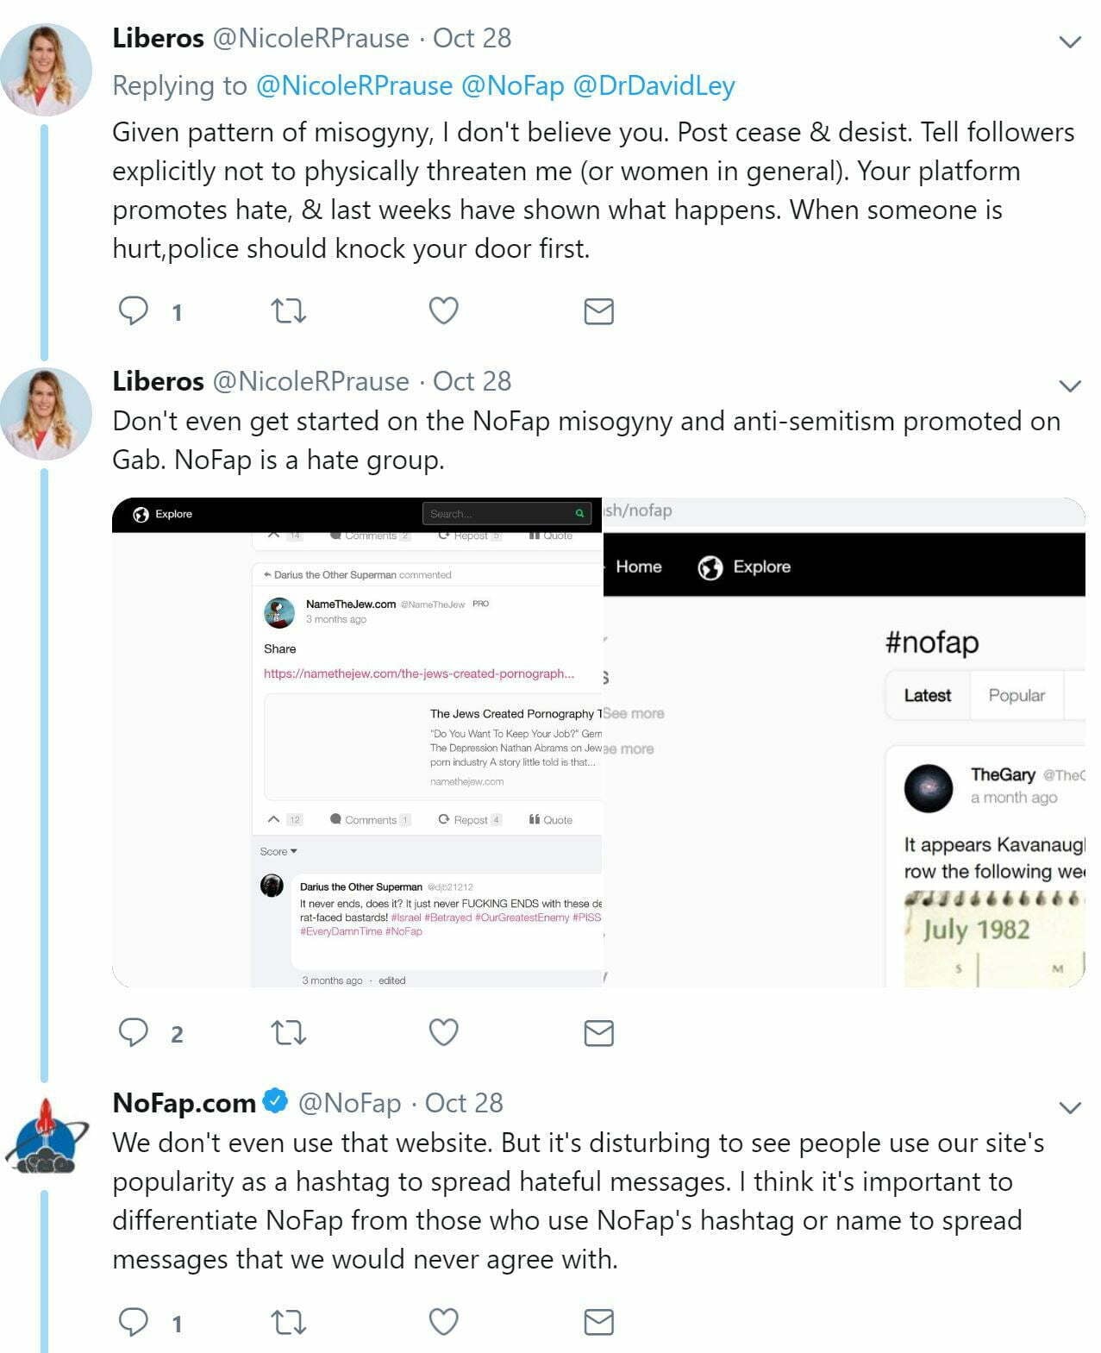The image size is (1101, 1353).
Task: Share Gab screenshot tweet by direct message
Action: pyautogui.click(x=598, y=1033)
